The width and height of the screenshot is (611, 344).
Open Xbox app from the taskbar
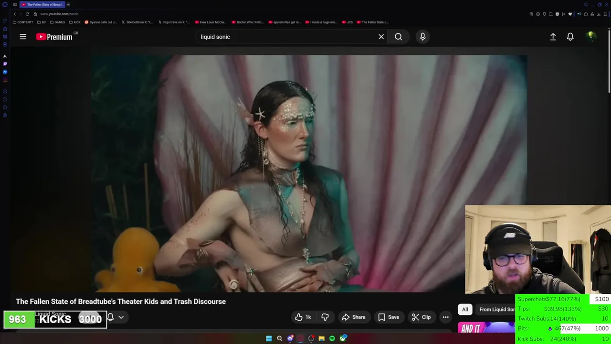click(343, 338)
